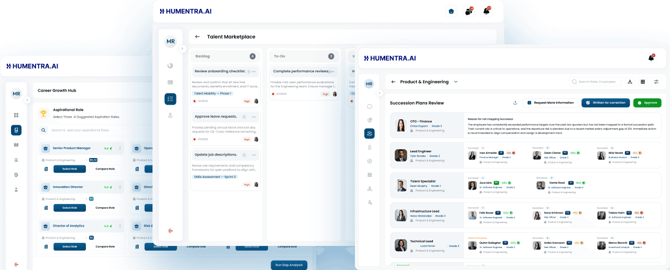Go back from Product & Engineering page
670x270 pixels.
pyautogui.click(x=393, y=82)
